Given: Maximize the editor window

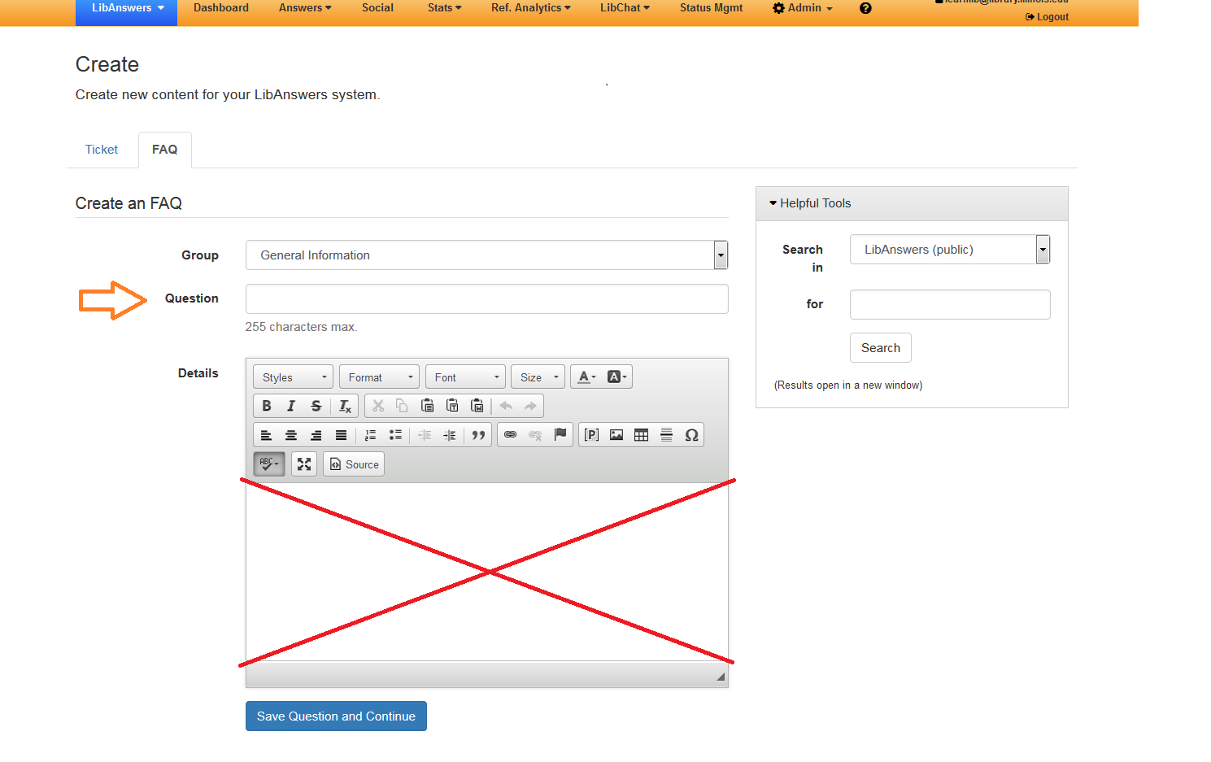Looking at the screenshot, I should [304, 464].
